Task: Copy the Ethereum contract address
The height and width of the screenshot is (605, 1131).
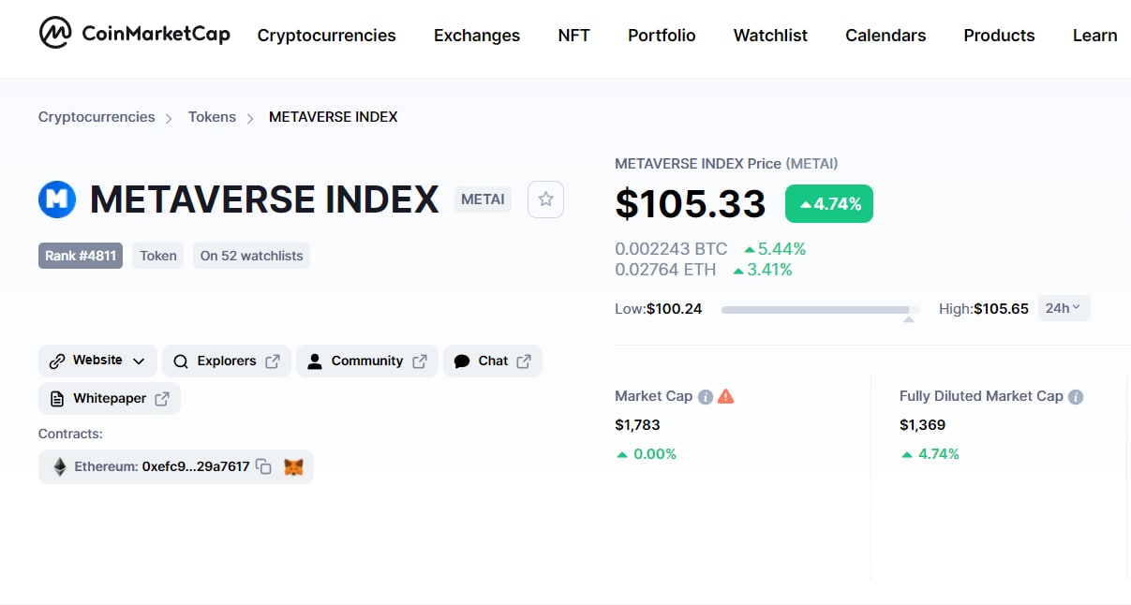Action: (x=264, y=466)
